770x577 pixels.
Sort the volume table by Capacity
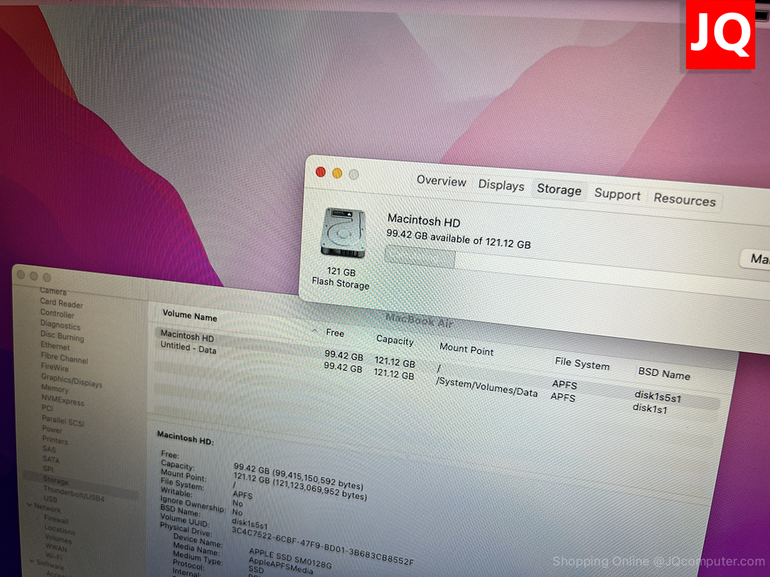395,340
